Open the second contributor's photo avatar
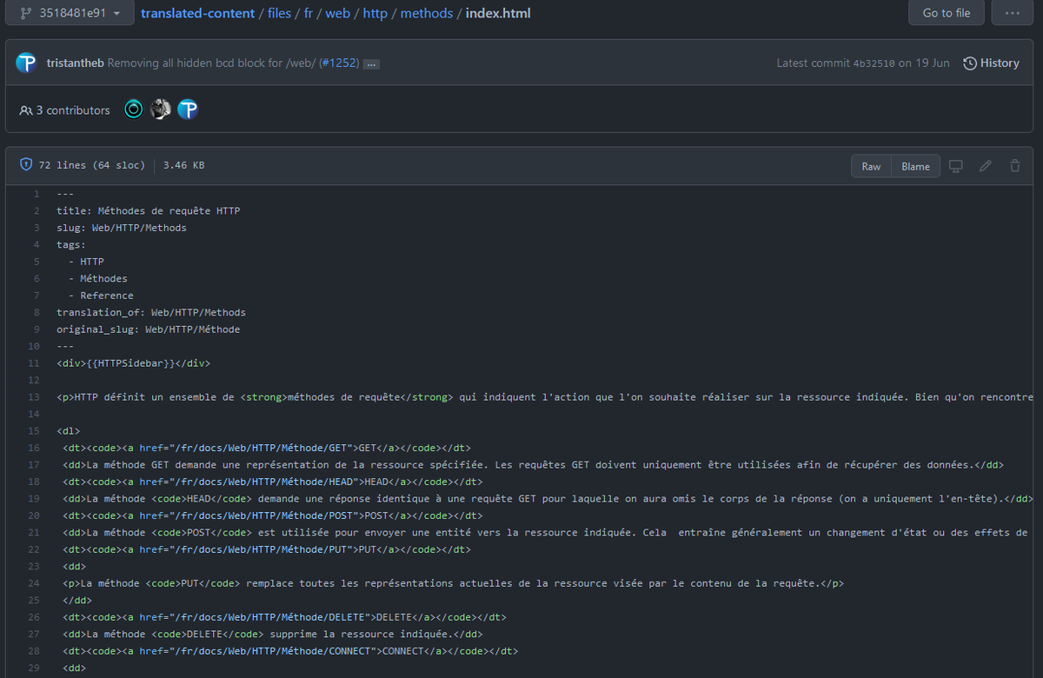Image resolution: width=1043 pixels, height=678 pixels. pyautogui.click(x=160, y=109)
